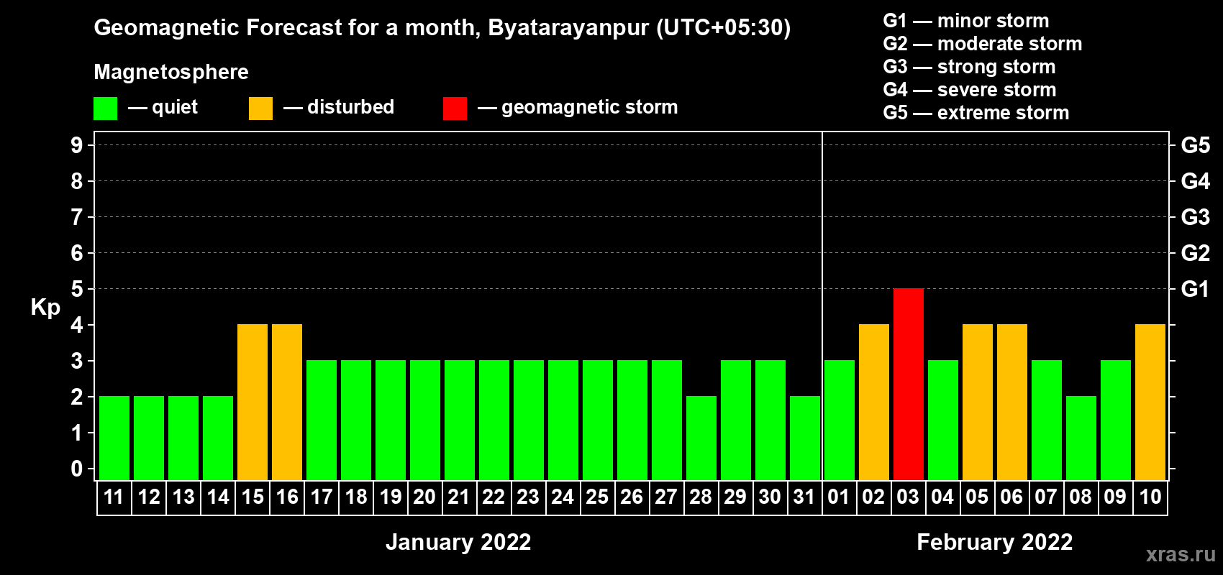1223x575 pixels.
Task: Click the Magnetosphere heading
Action: tap(171, 73)
